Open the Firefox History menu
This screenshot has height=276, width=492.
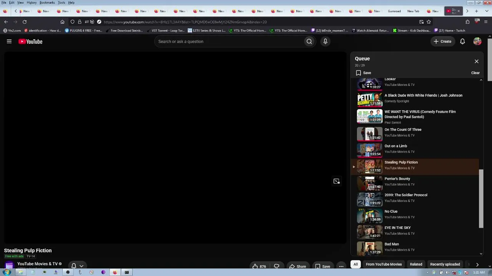[x=32, y=3]
